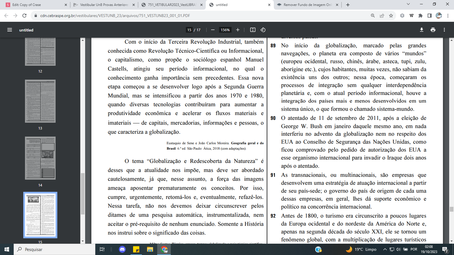Open page 12 thumbnail
Screen dimensions: 454x255
[40, 52]
